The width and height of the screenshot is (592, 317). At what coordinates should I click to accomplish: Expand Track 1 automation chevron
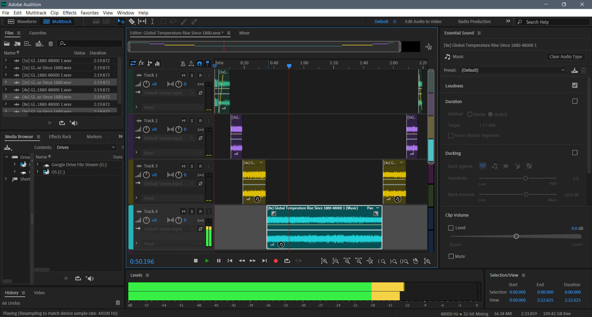click(136, 107)
